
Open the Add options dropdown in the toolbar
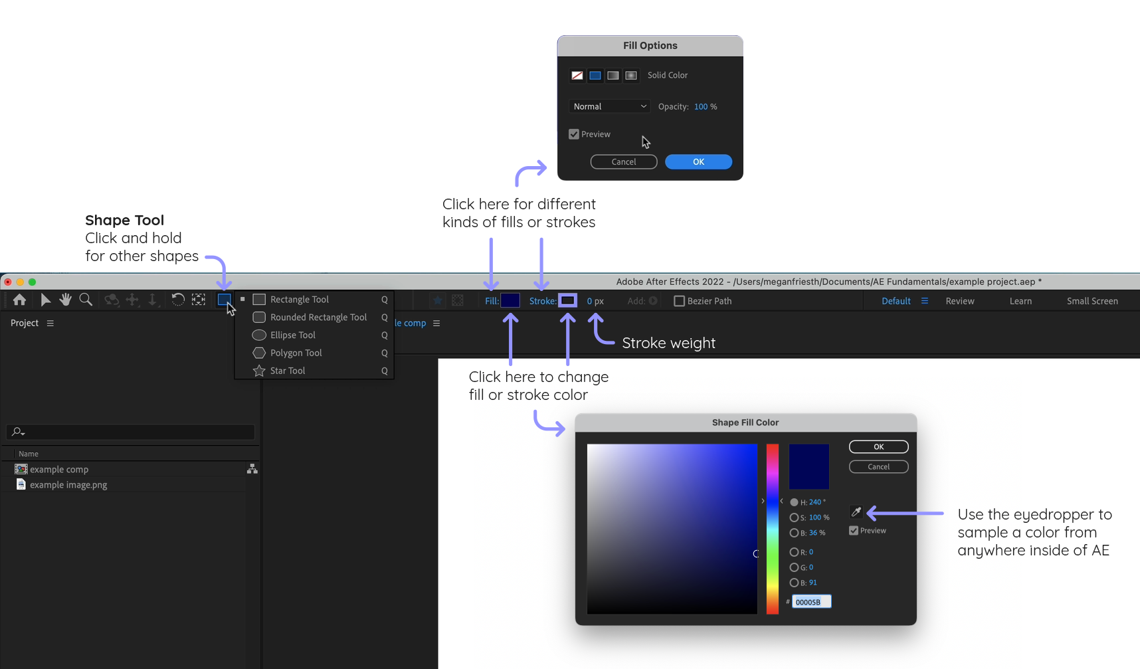654,300
